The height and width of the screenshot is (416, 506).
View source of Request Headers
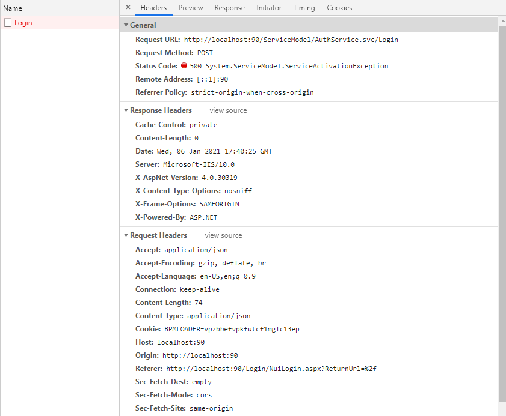click(x=223, y=235)
